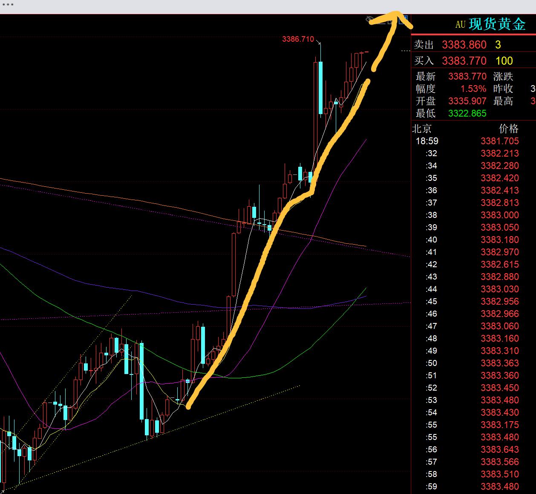The image size is (536, 494).
Task: Select the tick row priced 3382.615
Action: (x=499, y=265)
